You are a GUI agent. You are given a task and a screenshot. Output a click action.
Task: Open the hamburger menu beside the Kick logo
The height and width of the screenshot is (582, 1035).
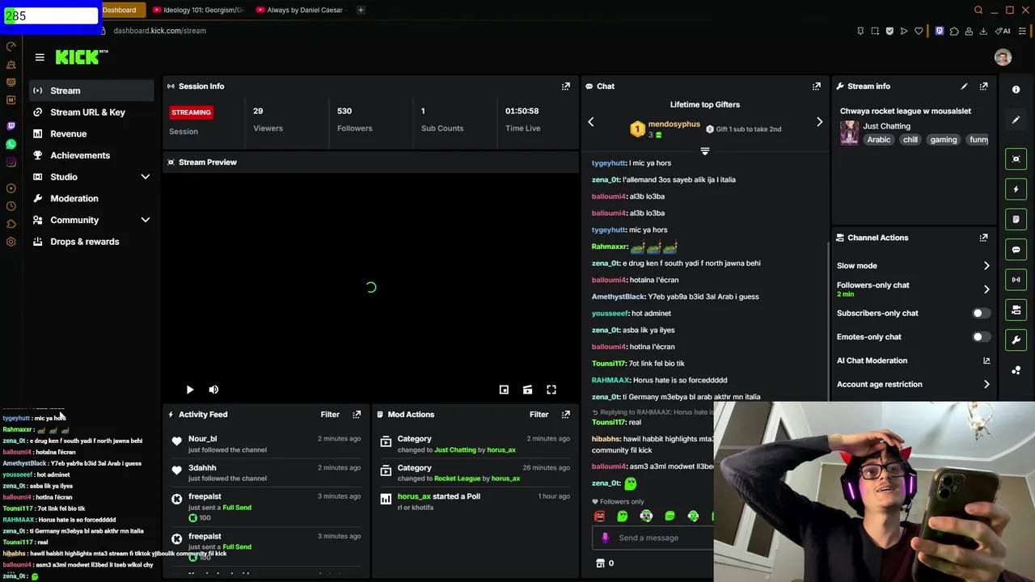click(40, 57)
